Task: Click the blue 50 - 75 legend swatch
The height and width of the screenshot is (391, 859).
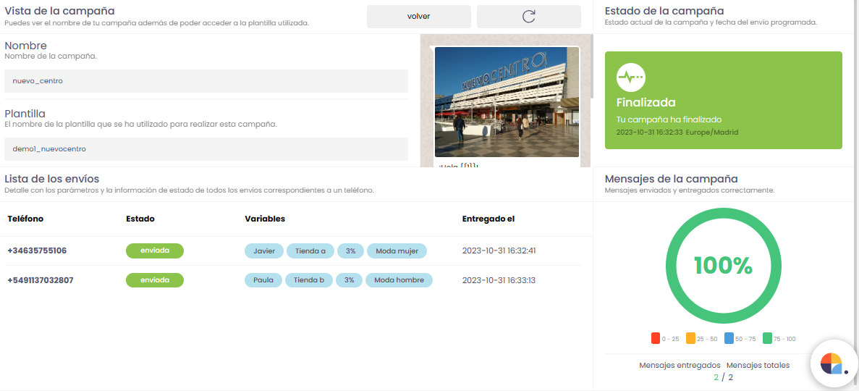Action: 729,338
